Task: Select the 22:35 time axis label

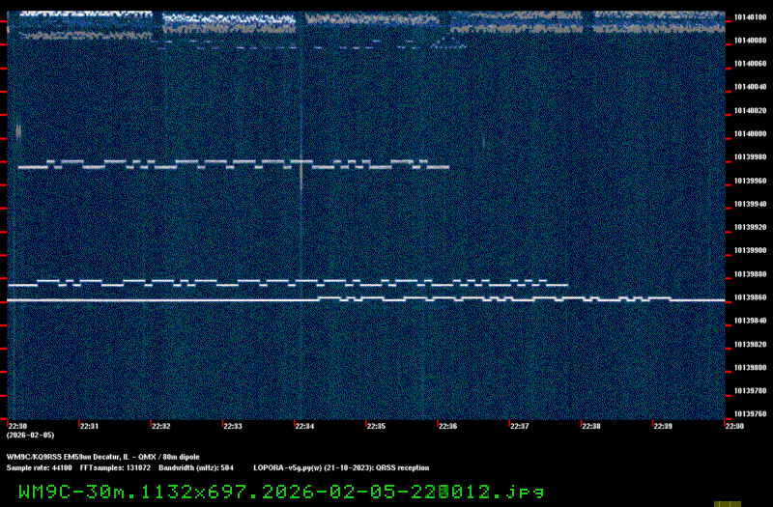Action: tap(376, 426)
